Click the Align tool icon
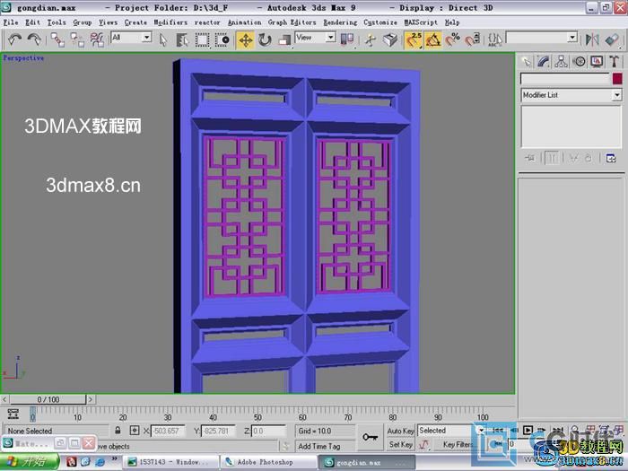Viewport: 628px width, 471px height. click(x=612, y=39)
